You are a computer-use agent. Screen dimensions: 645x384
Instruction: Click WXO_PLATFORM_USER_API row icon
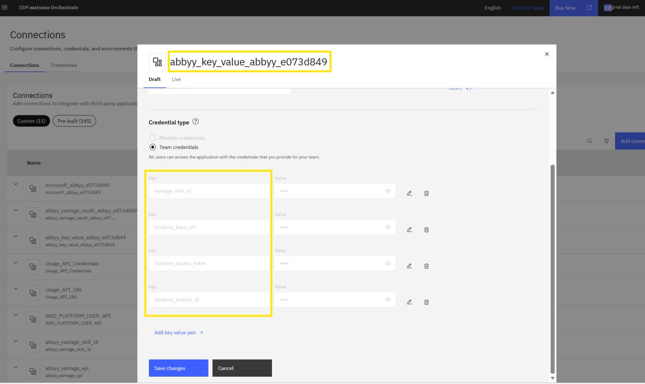[x=33, y=319]
